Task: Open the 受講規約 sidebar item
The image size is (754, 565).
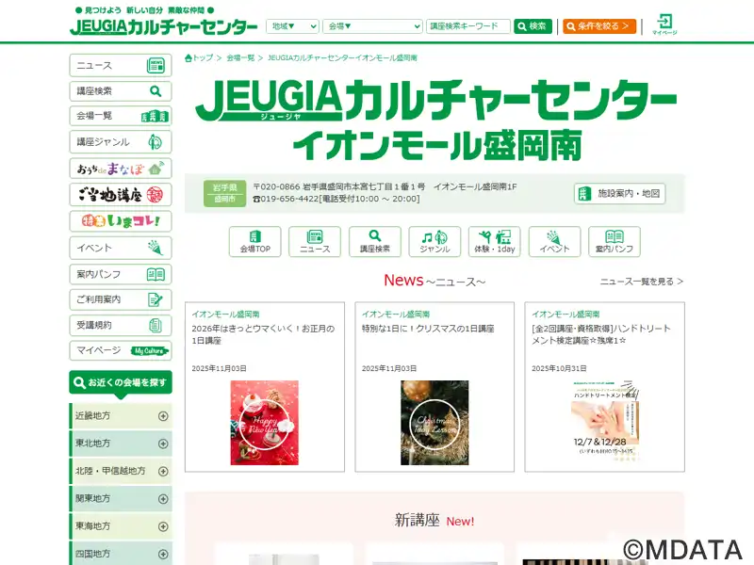Action: (121, 325)
